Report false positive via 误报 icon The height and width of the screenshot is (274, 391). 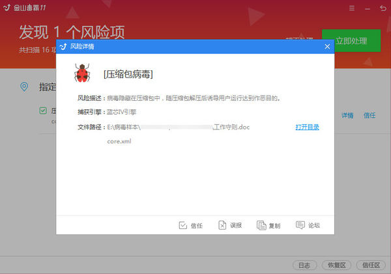(x=222, y=225)
